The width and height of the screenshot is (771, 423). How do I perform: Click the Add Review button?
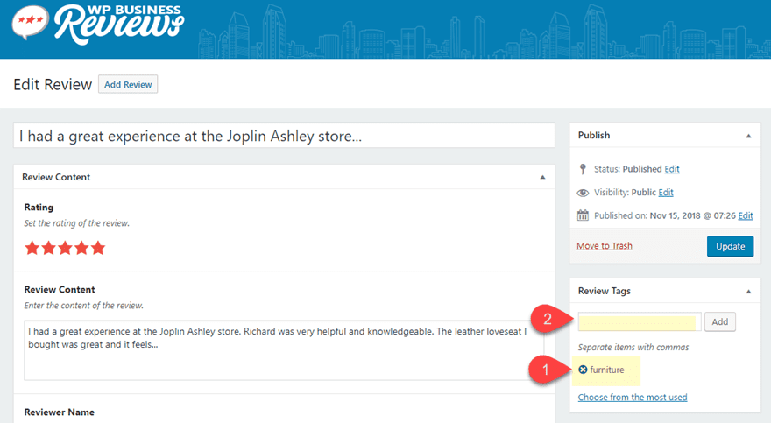tap(128, 84)
